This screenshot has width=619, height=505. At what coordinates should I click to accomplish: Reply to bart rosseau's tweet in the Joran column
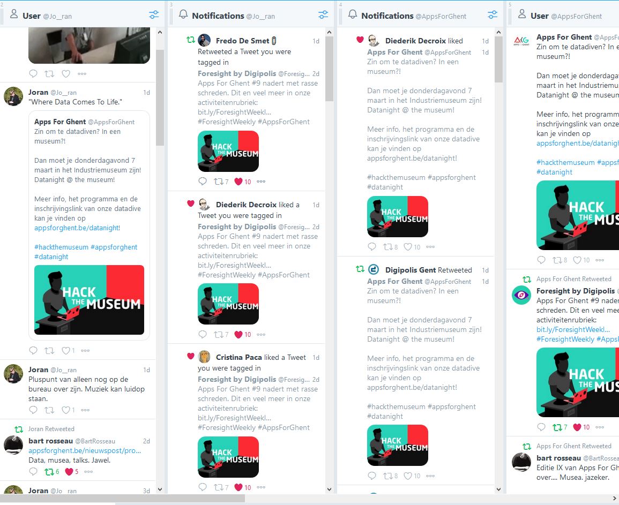[x=33, y=471]
